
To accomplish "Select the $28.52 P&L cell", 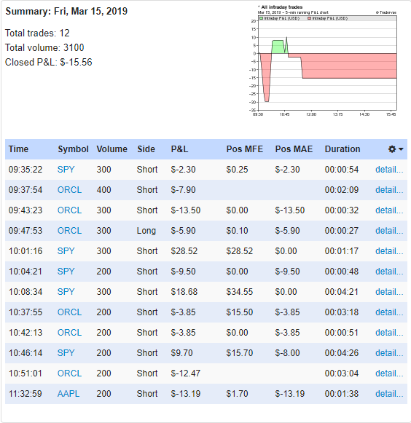I will coord(184,251).
